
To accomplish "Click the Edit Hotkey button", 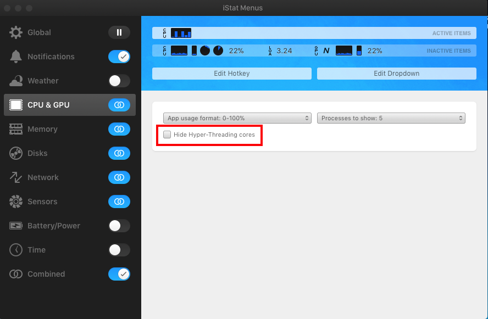I will pyautogui.click(x=232, y=74).
